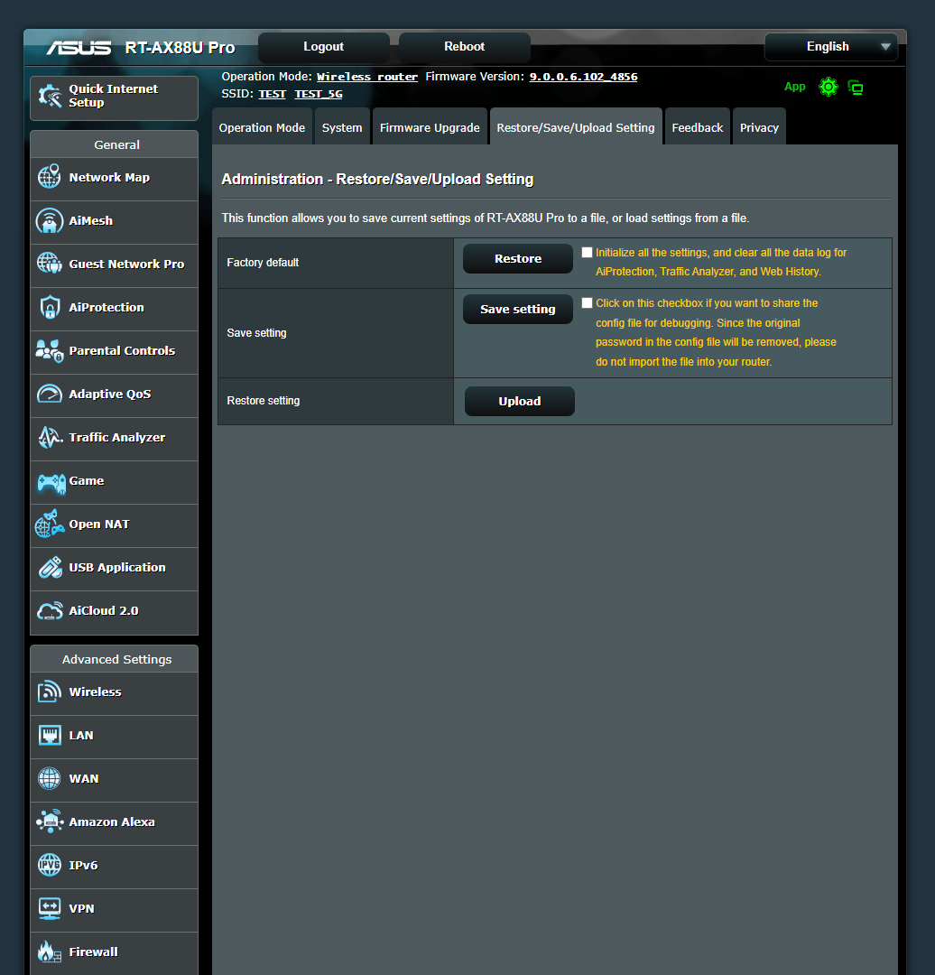Check the initialize all settings checkbox

pos(587,253)
